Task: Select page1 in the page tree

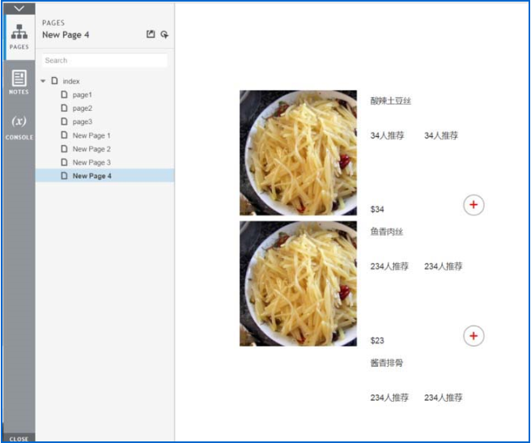Action: click(x=82, y=95)
